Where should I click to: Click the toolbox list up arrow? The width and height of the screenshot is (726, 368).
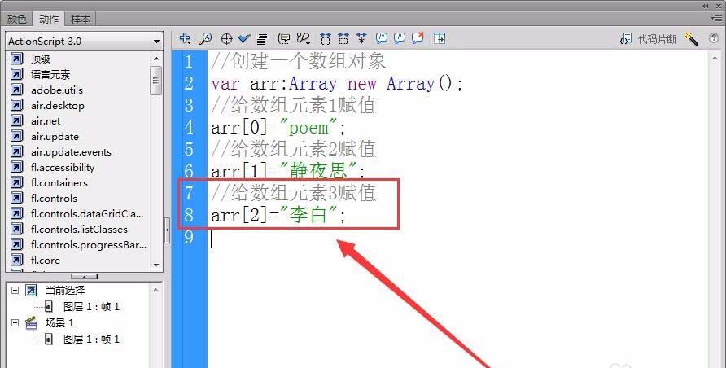click(x=156, y=59)
